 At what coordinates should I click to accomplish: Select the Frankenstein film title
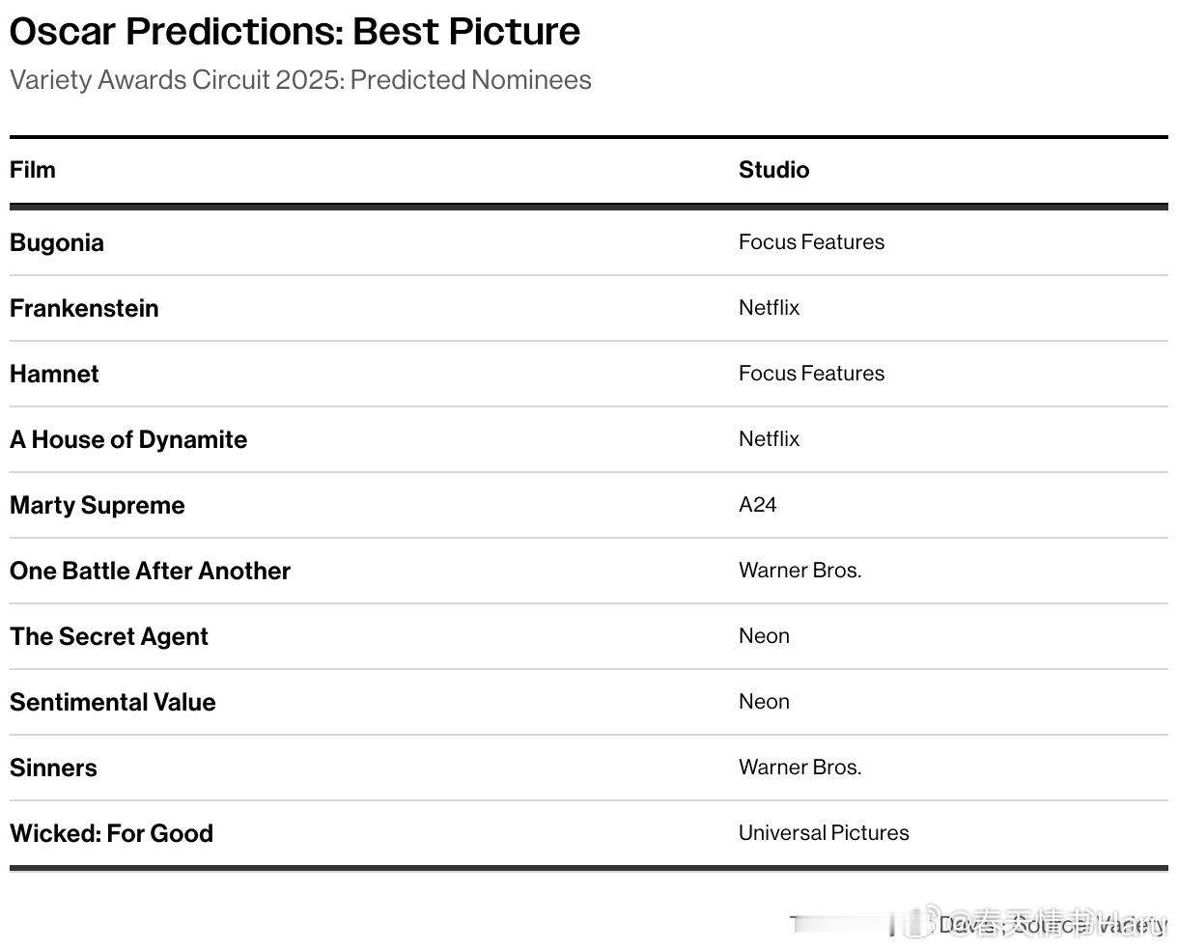click(84, 308)
